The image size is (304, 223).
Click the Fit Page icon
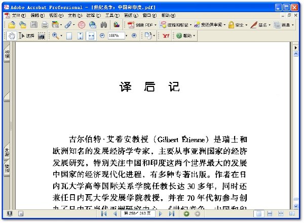tap(80, 36)
